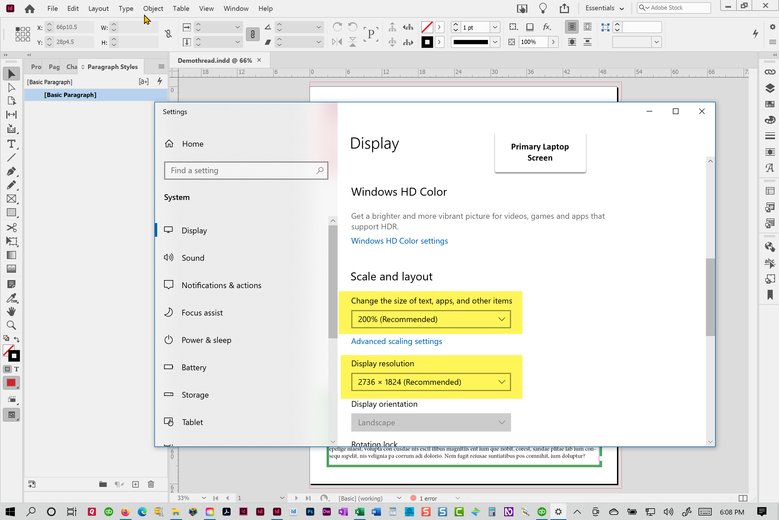Select the Scissors tool

click(x=12, y=228)
